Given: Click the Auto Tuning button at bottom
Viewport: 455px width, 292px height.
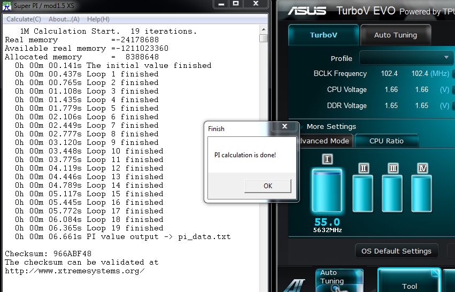Looking at the screenshot, I should coord(339,280).
